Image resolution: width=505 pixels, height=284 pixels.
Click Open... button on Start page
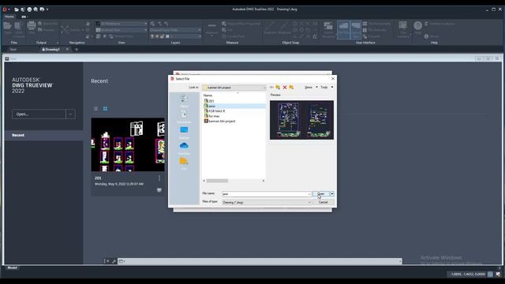[39, 114]
